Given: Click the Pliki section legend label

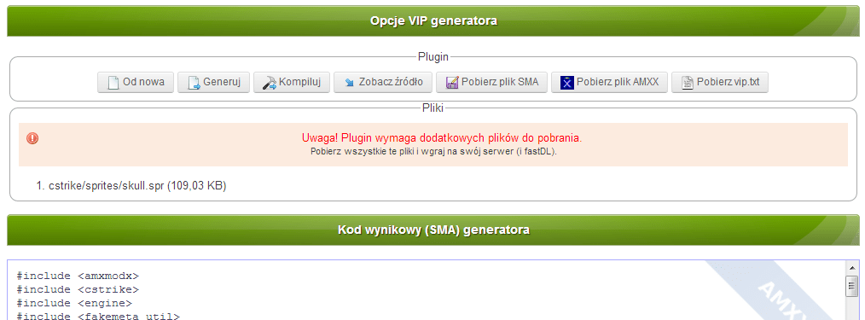Looking at the screenshot, I should [x=433, y=108].
